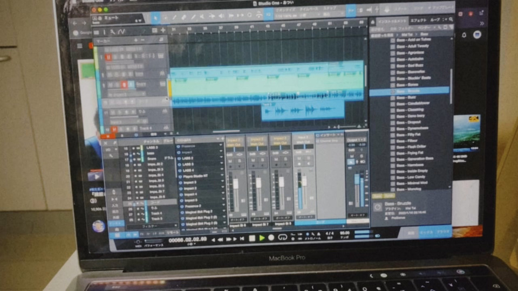Open the time format dropdown under the timecode
This screenshot has height=291, width=518.
190,244
